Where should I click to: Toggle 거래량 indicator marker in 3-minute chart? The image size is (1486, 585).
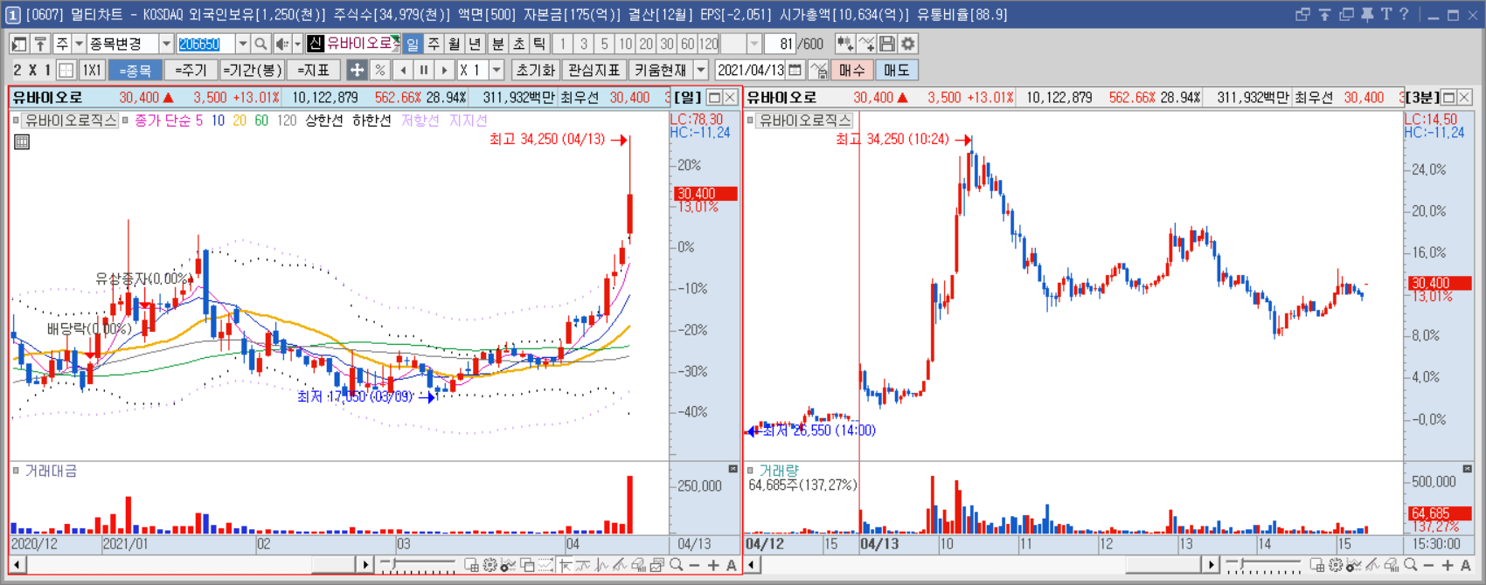pos(750,471)
